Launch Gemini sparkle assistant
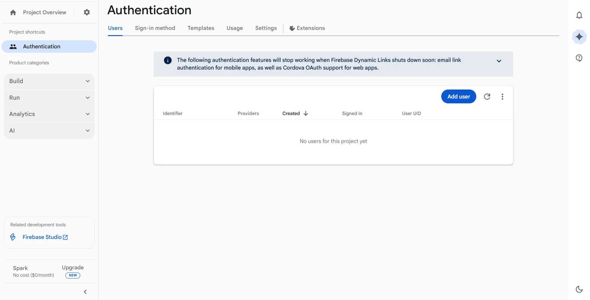 tap(579, 37)
